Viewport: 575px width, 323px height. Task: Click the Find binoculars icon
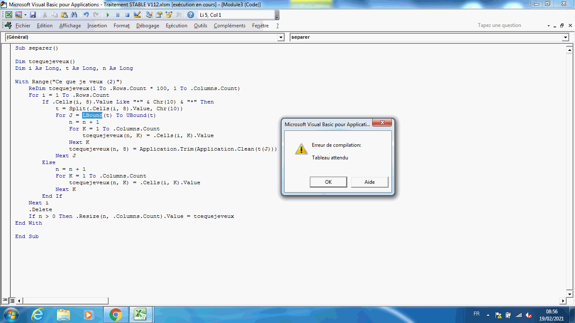click(x=74, y=15)
